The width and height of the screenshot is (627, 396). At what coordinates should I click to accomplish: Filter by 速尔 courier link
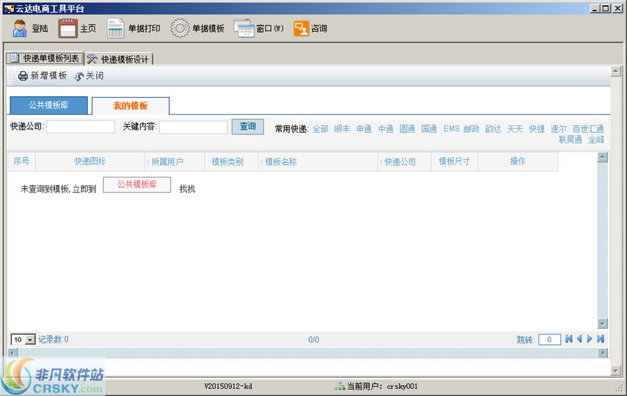point(558,129)
